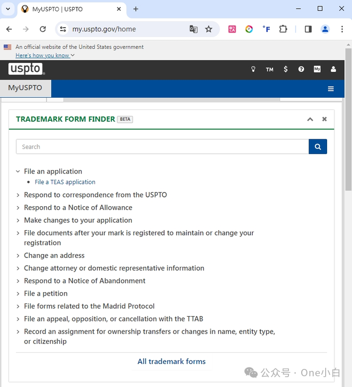
Task: Open All trademark forms link
Action: [172, 362]
